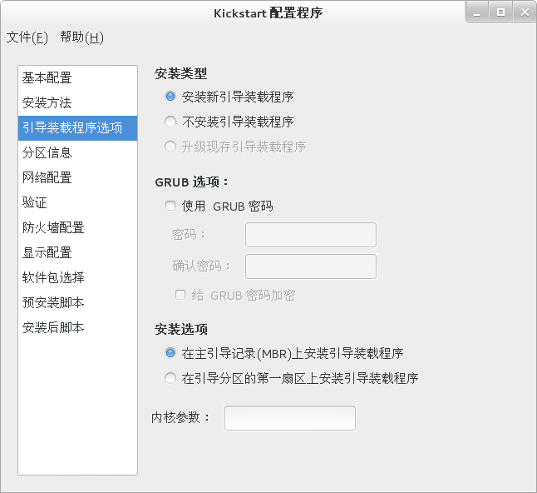Viewport: 537px width, 493px height.
Task: Focus the 密码 input field
Action: tap(311, 235)
